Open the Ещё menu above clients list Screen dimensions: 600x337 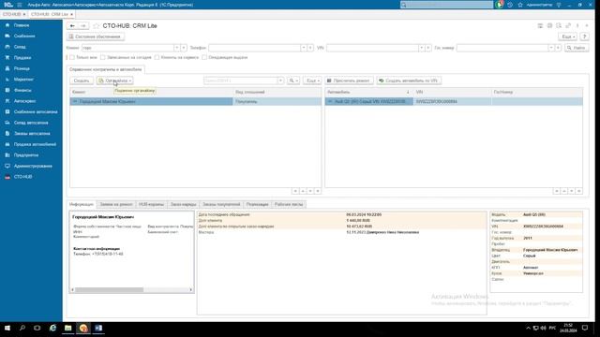coord(312,81)
